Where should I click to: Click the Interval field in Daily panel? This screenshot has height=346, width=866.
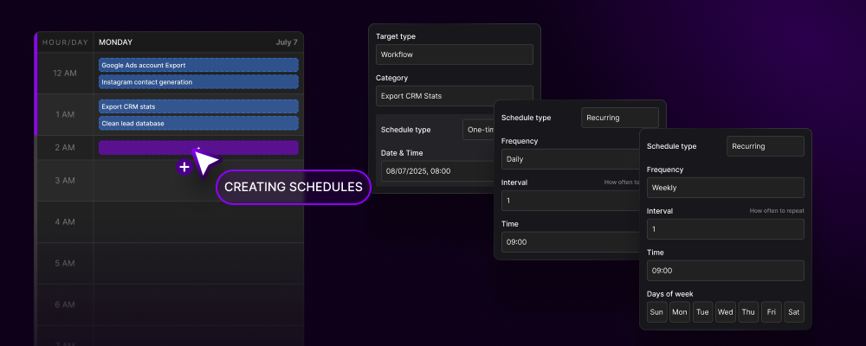tap(570, 201)
